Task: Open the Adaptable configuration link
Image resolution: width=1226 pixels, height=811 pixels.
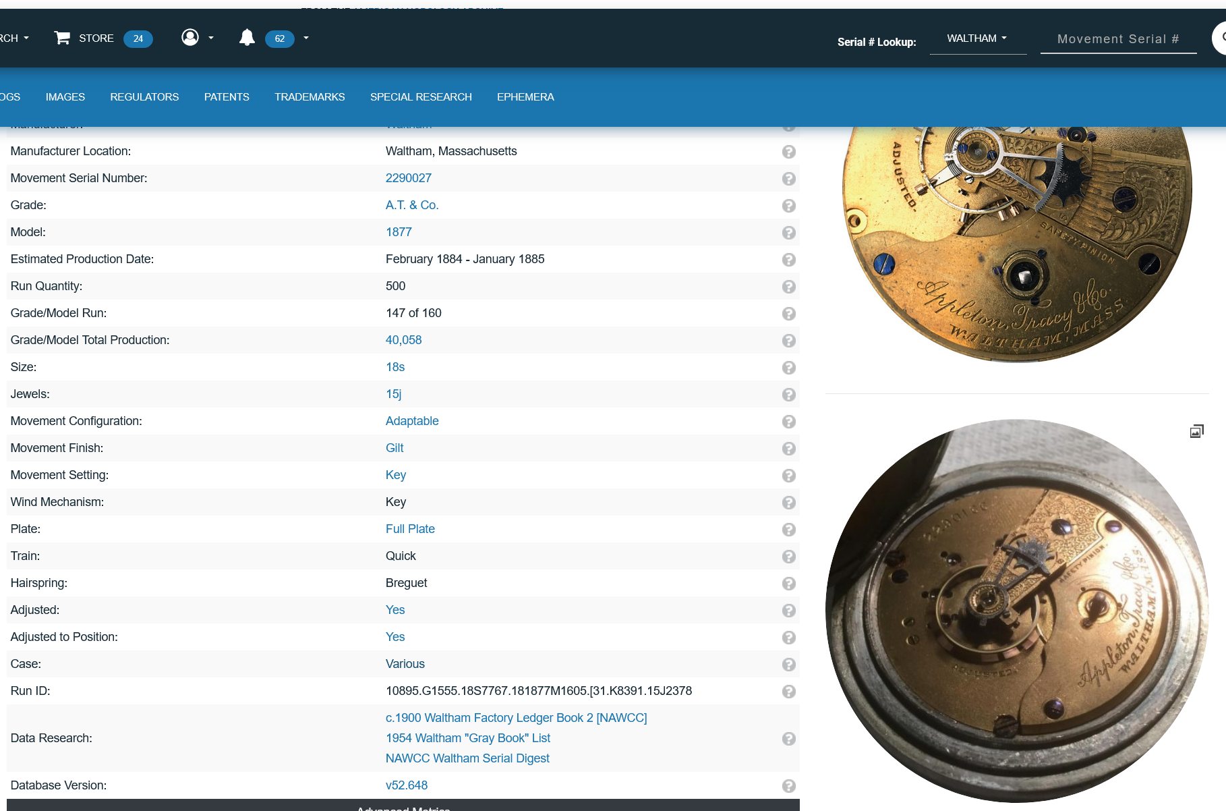Action: pos(412,421)
